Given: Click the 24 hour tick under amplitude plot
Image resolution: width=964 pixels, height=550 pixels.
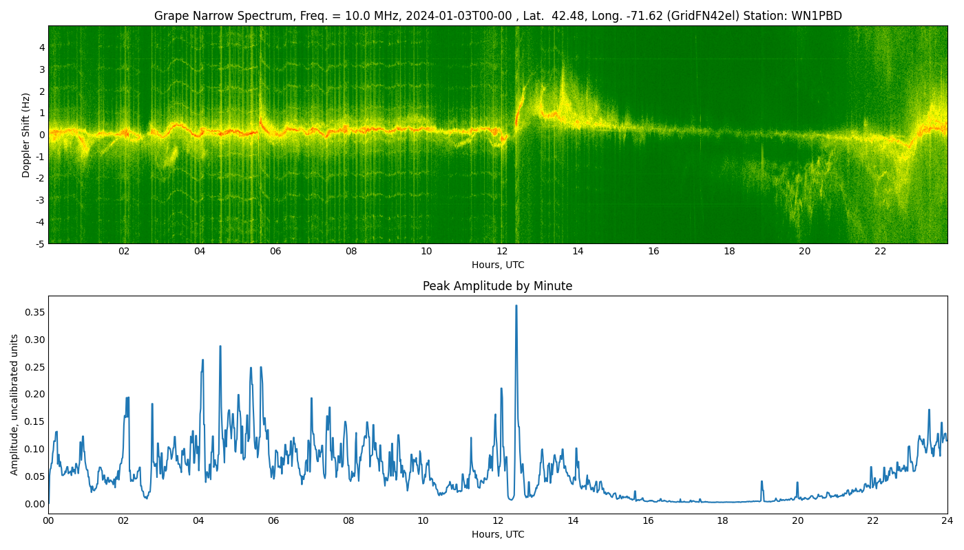Looking at the screenshot, I should click(947, 521).
